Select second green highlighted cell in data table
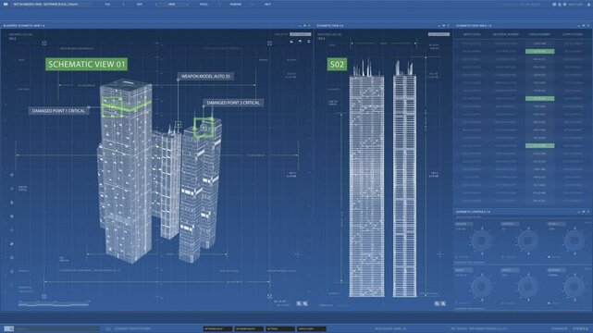The width and height of the screenshot is (593, 333). click(x=539, y=99)
